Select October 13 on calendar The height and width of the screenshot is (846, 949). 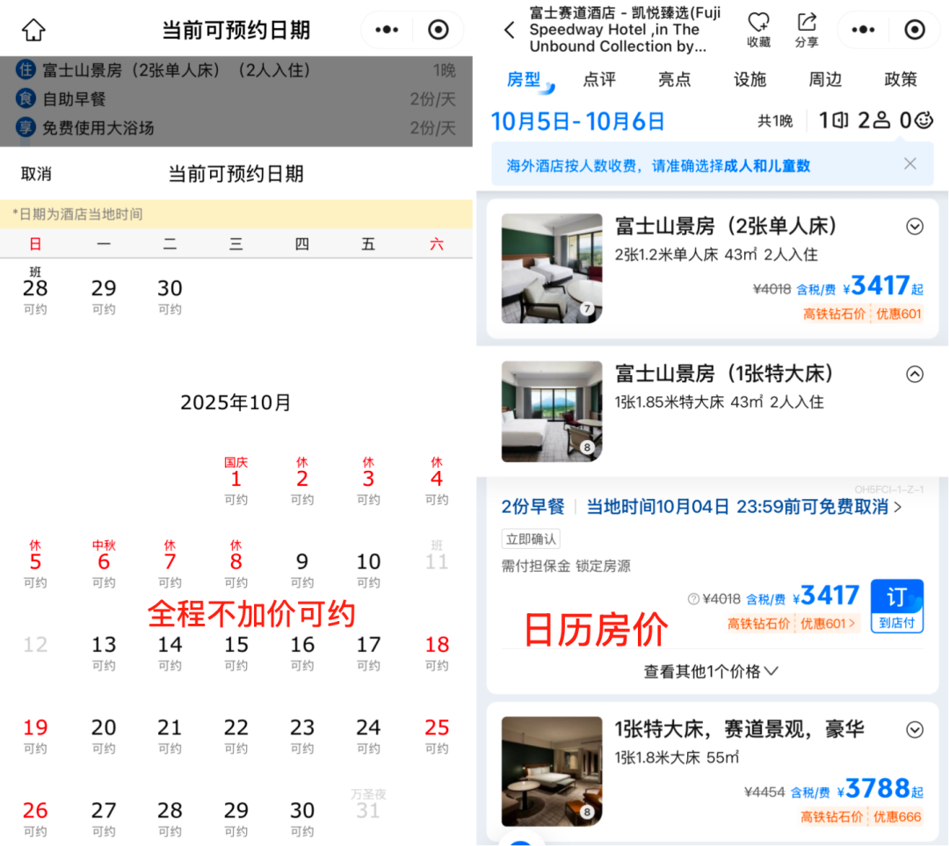click(104, 653)
